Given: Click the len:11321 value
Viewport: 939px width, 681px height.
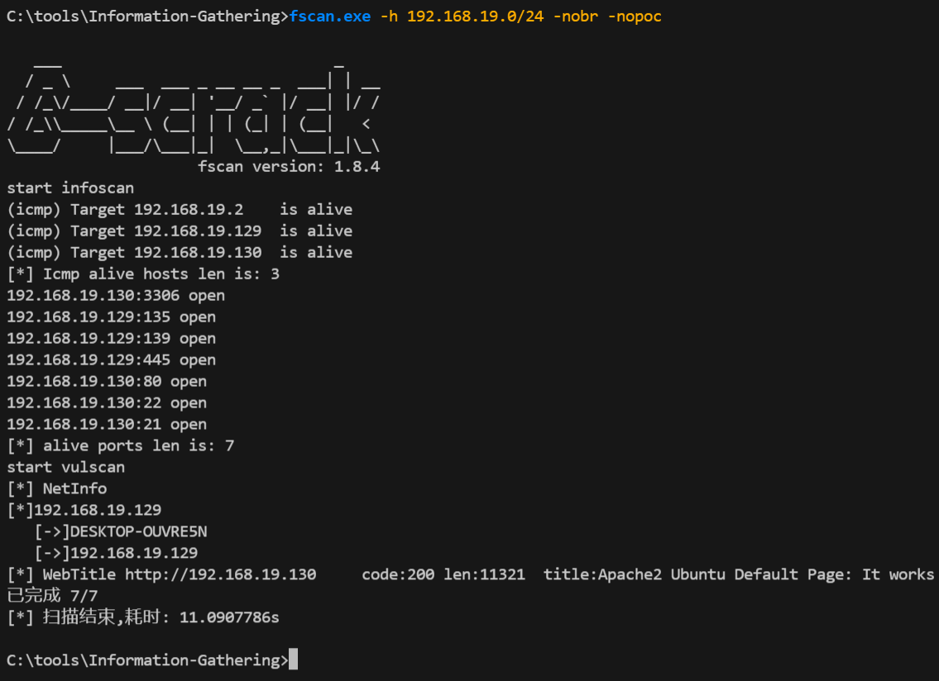Looking at the screenshot, I should click(485, 575).
